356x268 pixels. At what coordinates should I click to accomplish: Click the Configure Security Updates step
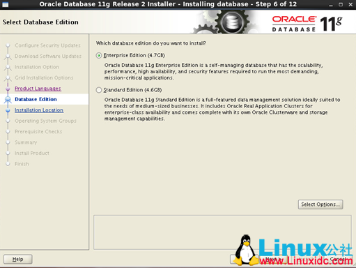point(47,45)
